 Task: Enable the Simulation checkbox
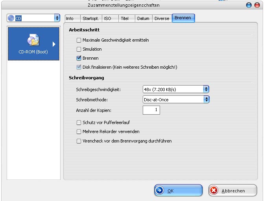point(79,49)
